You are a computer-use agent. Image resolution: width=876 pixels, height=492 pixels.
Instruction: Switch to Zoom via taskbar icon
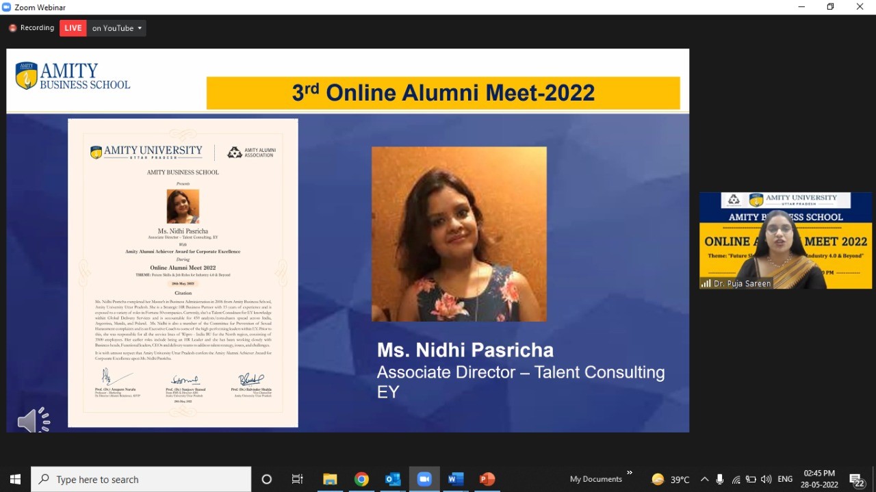pos(424,479)
